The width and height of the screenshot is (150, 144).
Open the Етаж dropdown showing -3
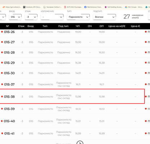31,17
